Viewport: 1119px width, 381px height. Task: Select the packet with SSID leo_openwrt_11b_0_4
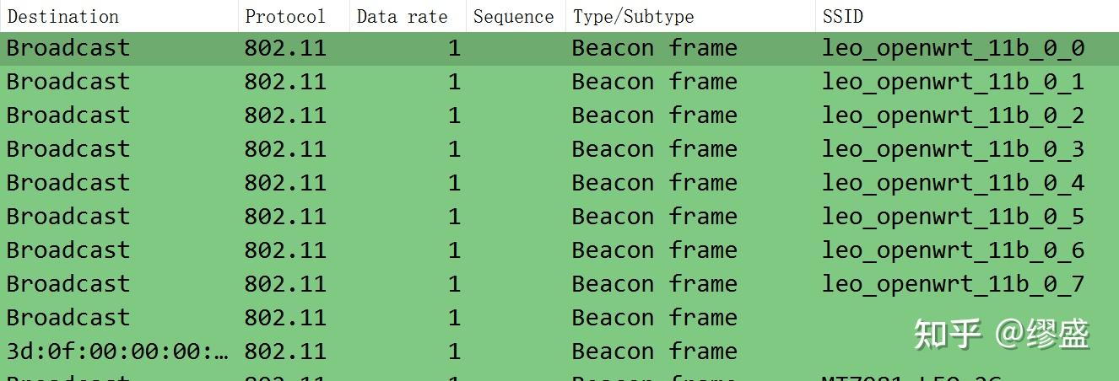[x=559, y=183]
